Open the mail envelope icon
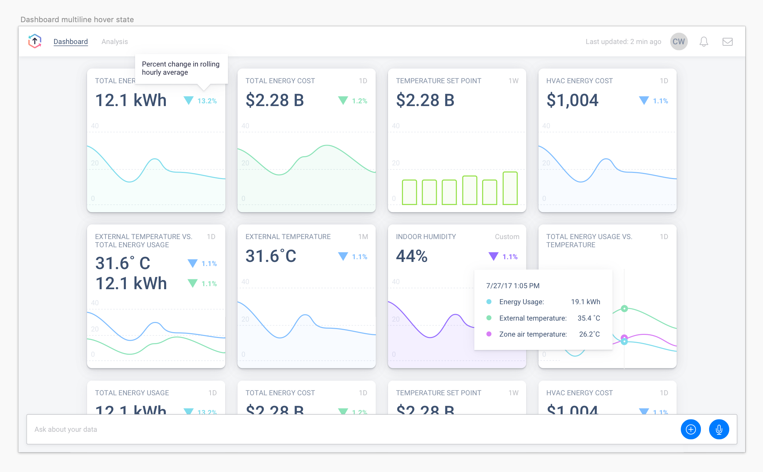The image size is (763, 472). pyautogui.click(x=728, y=42)
